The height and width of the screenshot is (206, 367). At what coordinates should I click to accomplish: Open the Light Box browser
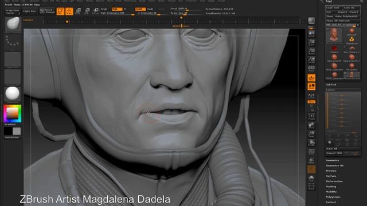29,11
